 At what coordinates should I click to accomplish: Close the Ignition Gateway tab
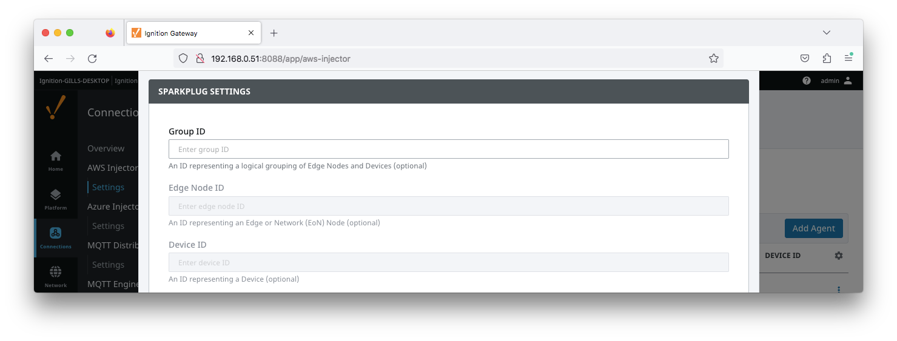click(x=251, y=33)
